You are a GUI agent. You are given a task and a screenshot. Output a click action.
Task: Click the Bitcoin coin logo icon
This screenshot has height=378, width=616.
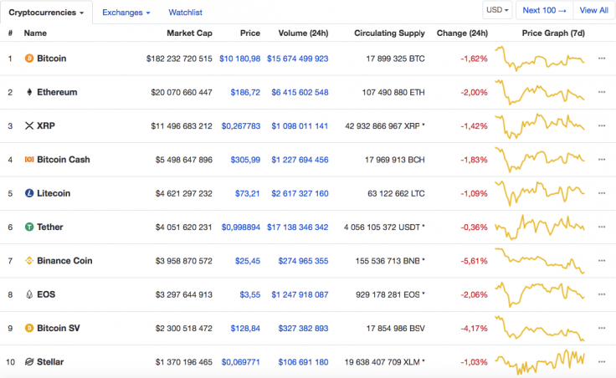(x=29, y=59)
